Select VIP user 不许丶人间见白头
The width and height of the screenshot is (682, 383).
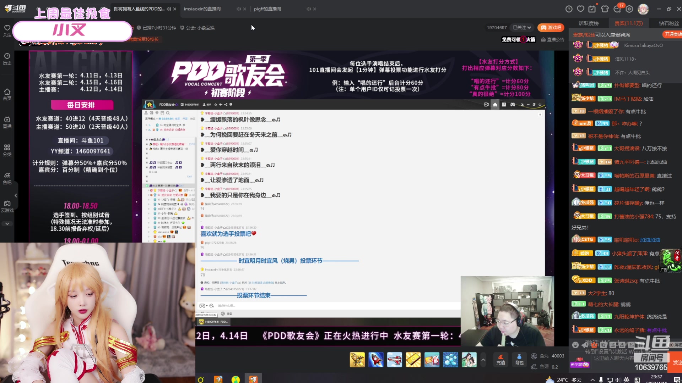[x=632, y=73]
